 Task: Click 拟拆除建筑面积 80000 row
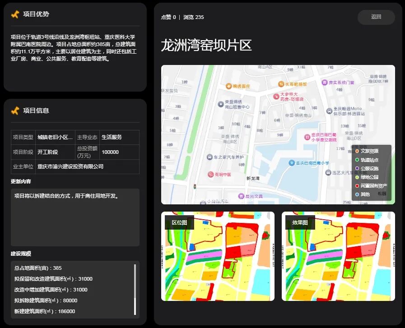click(46, 300)
